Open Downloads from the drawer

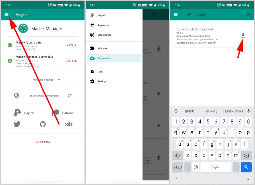click(114, 58)
